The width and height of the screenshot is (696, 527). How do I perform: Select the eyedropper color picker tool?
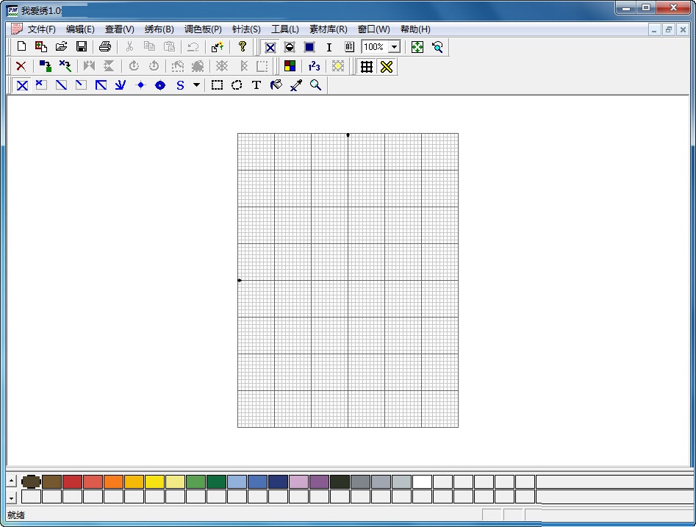[295, 85]
